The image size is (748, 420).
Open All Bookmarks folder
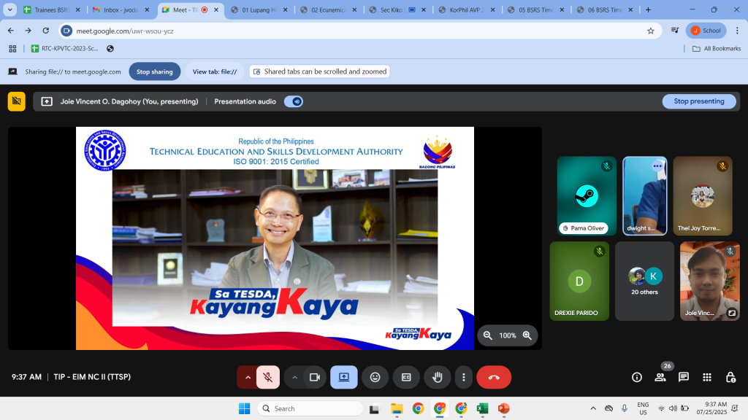pos(717,49)
